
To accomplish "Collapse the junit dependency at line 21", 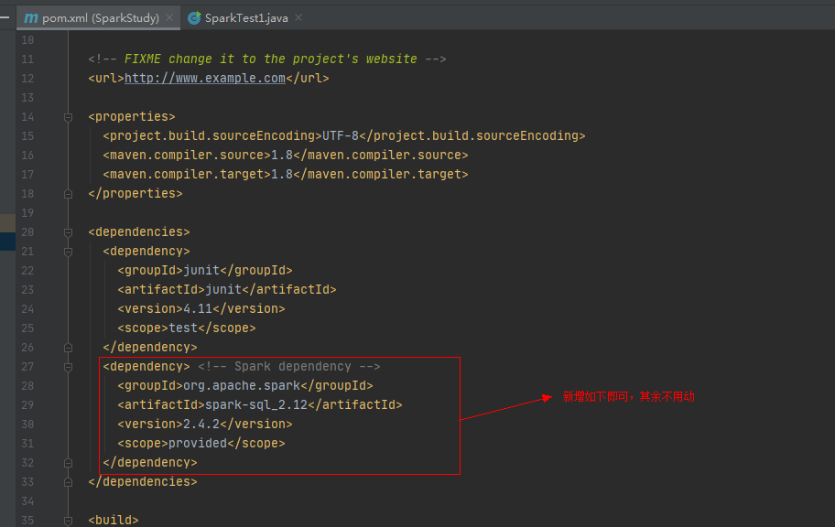I will 68,252.
